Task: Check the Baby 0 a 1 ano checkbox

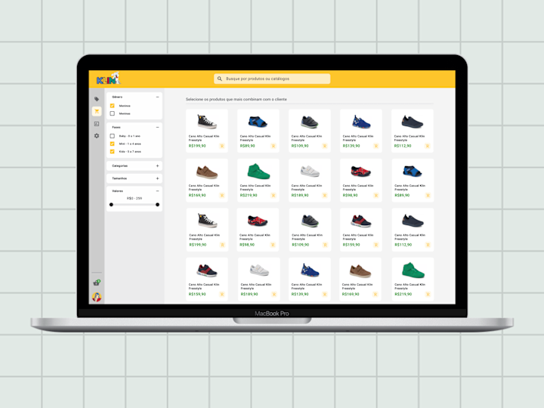Action: point(112,136)
